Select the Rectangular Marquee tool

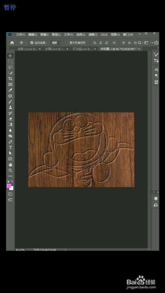tap(10, 62)
